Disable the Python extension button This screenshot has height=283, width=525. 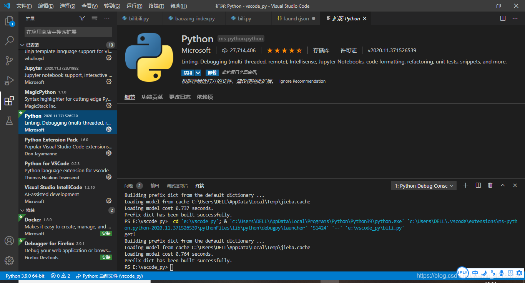tap(188, 73)
